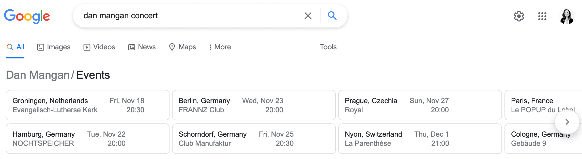This screenshot has height=159, width=582.
Task: Click the account profile picture
Action: (x=567, y=16)
